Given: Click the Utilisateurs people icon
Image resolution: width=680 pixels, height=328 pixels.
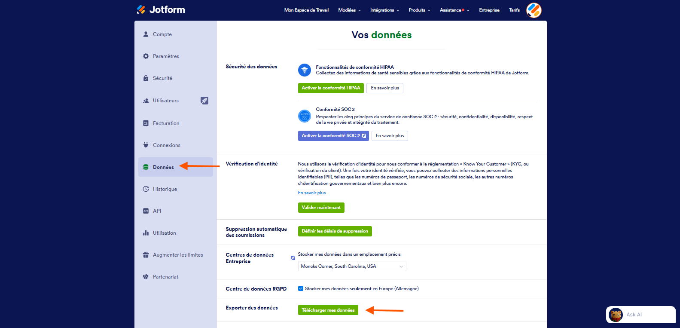Looking at the screenshot, I should tap(146, 101).
